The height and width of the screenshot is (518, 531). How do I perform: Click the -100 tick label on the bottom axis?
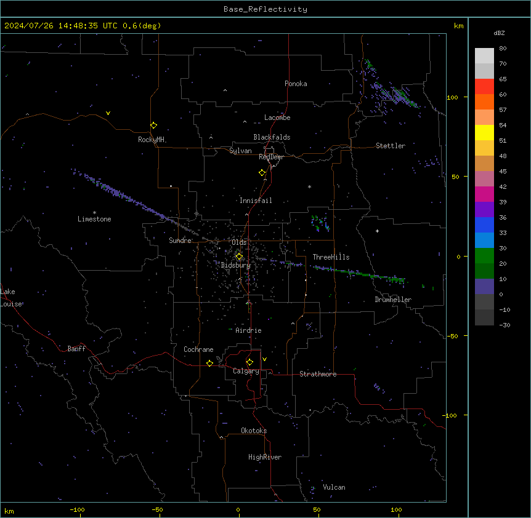click(x=77, y=509)
